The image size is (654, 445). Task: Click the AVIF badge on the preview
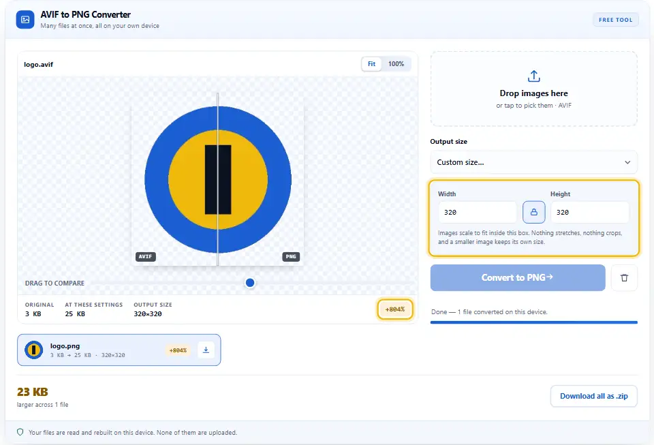tap(146, 256)
